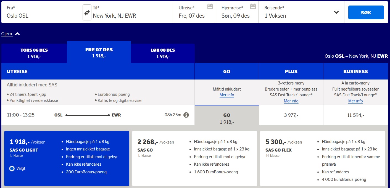Viewport: 390px width, 188px height.
Task: Open the Hjemreise calendar icon
Action: tap(253, 6)
